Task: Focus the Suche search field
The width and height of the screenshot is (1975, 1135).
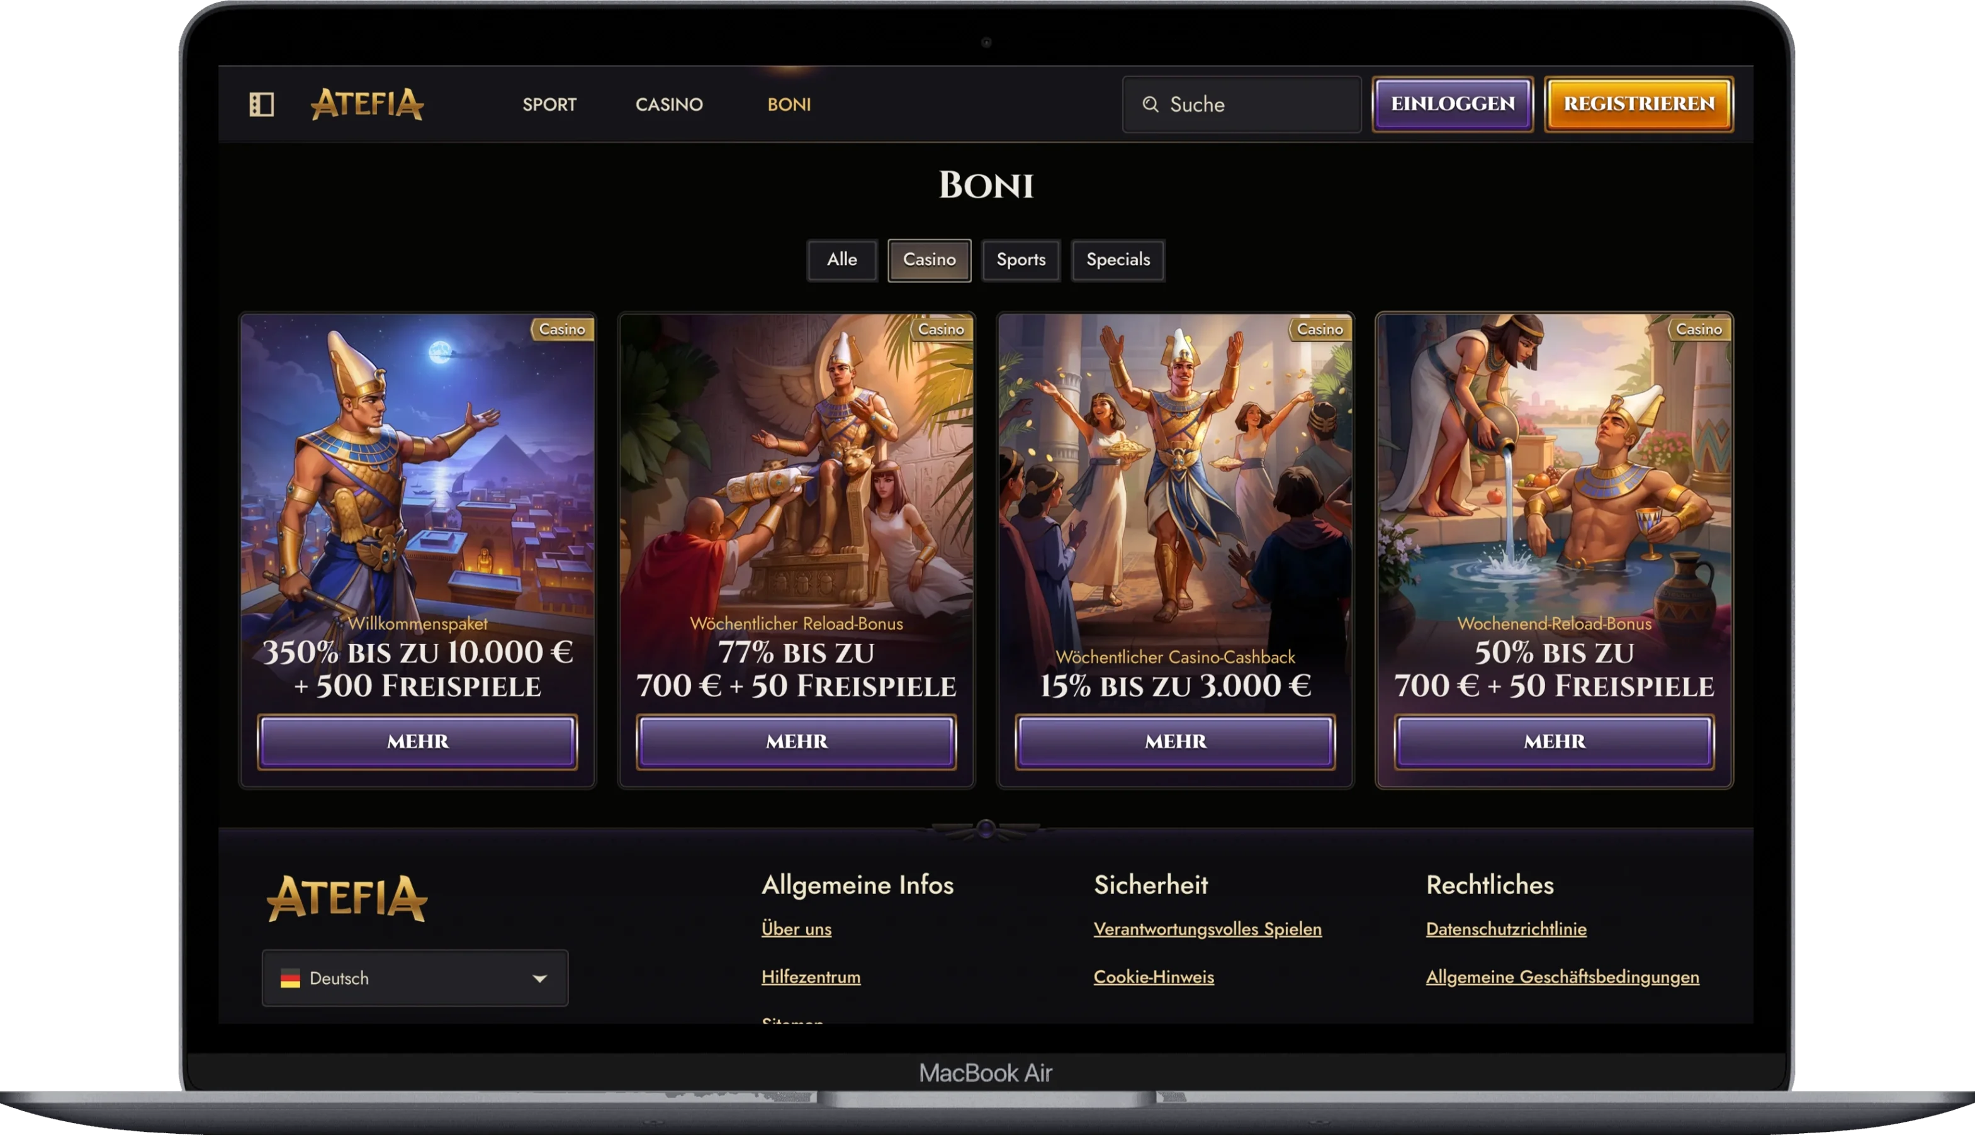Action: click(x=1241, y=104)
